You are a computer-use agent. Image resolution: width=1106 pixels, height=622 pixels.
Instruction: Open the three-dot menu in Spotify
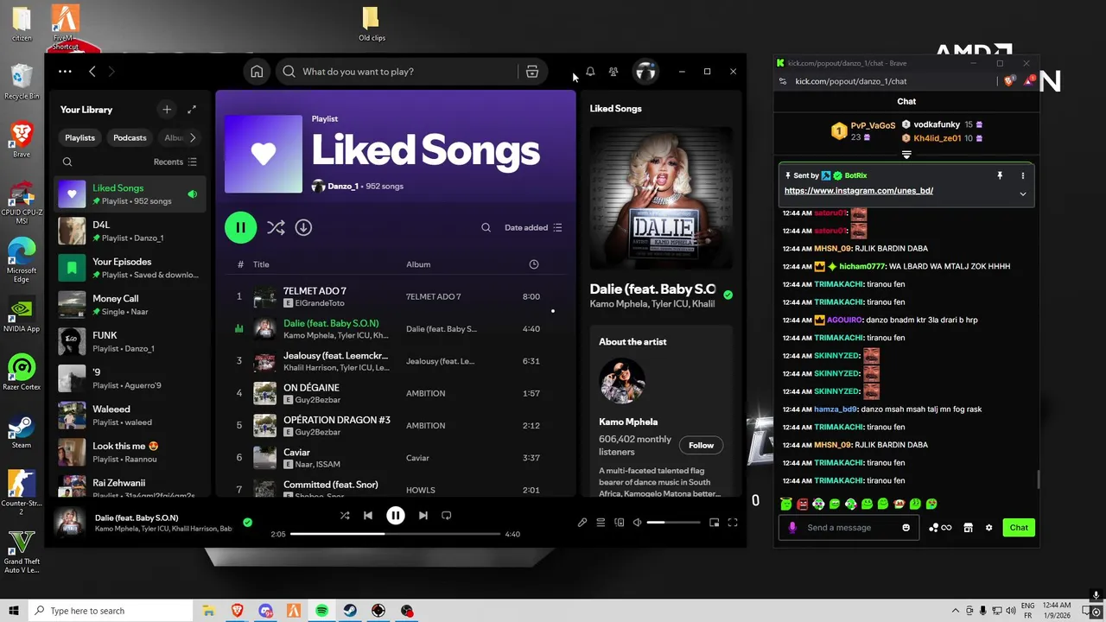point(65,72)
